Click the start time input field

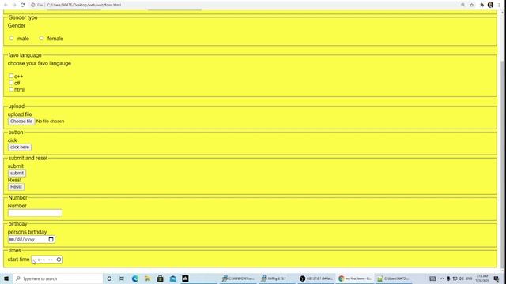coord(47,260)
